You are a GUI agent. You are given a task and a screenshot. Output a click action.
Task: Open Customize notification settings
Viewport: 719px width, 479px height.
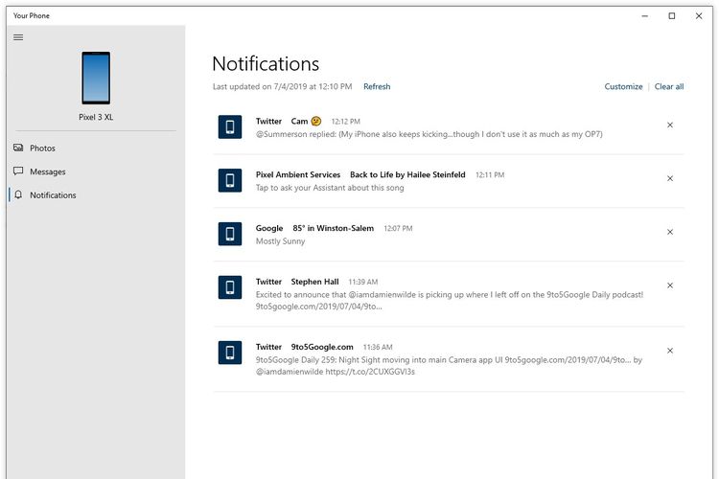pyautogui.click(x=623, y=86)
